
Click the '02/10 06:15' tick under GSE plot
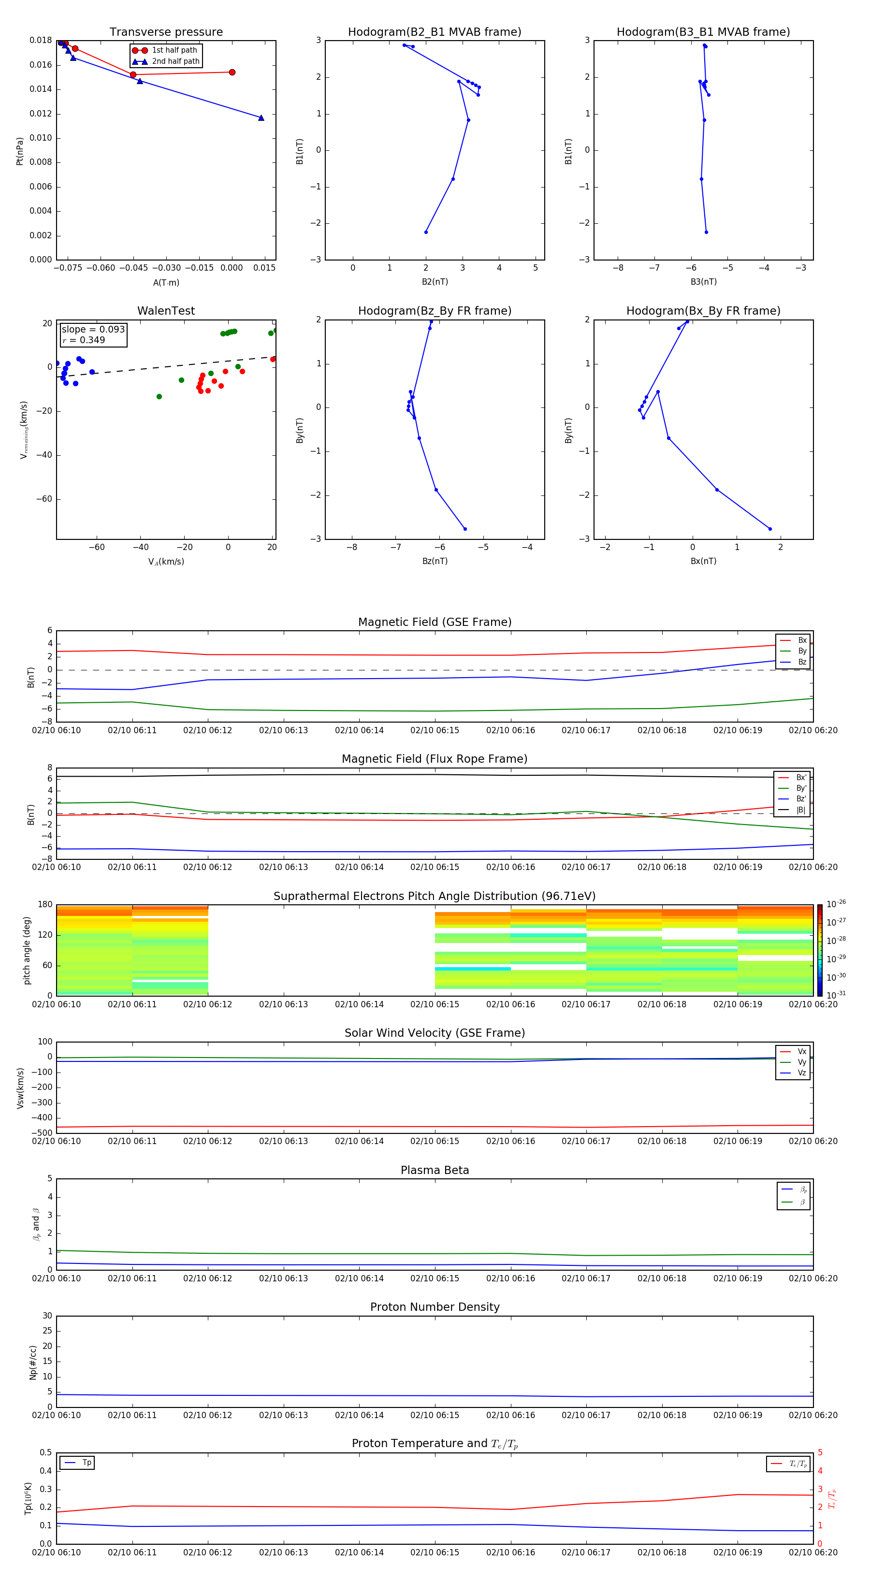[435, 731]
